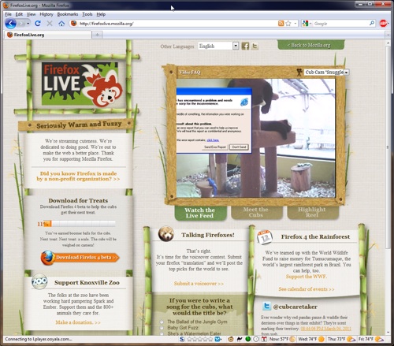The width and height of the screenshot is (394, 346).
Task: Open Facebook page icon
Action: (245, 47)
